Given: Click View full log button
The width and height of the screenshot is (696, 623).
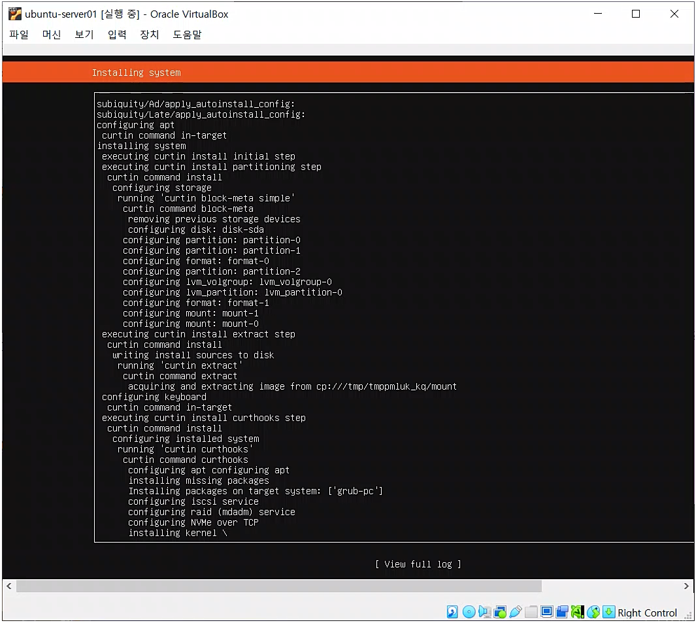Looking at the screenshot, I should pyautogui.click(x=418, y=564).
